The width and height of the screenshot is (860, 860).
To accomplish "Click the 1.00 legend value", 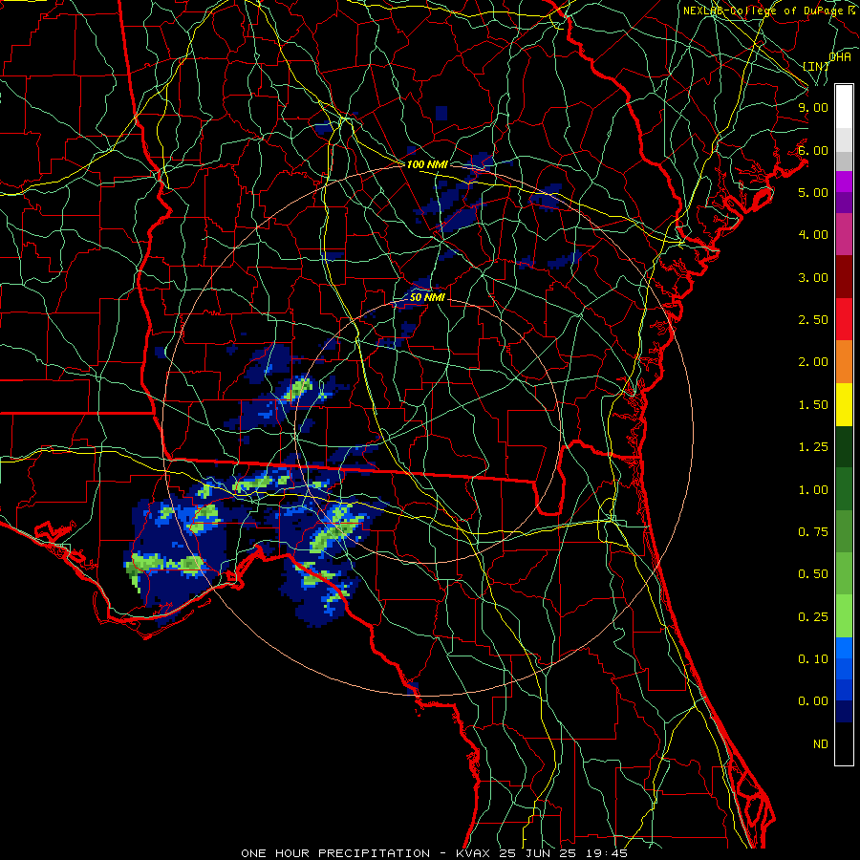I will pos(813,490).
